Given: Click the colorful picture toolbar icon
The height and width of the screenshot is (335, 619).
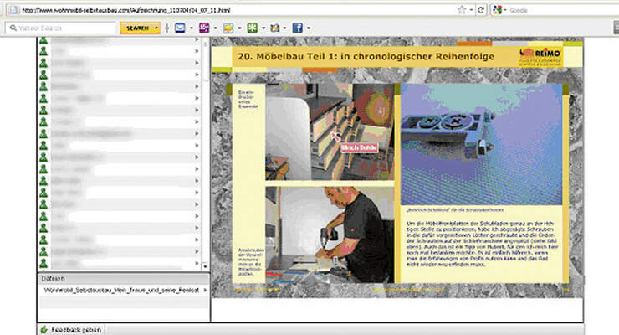Looking at the screenshot, I should click(x=274, y=28).
